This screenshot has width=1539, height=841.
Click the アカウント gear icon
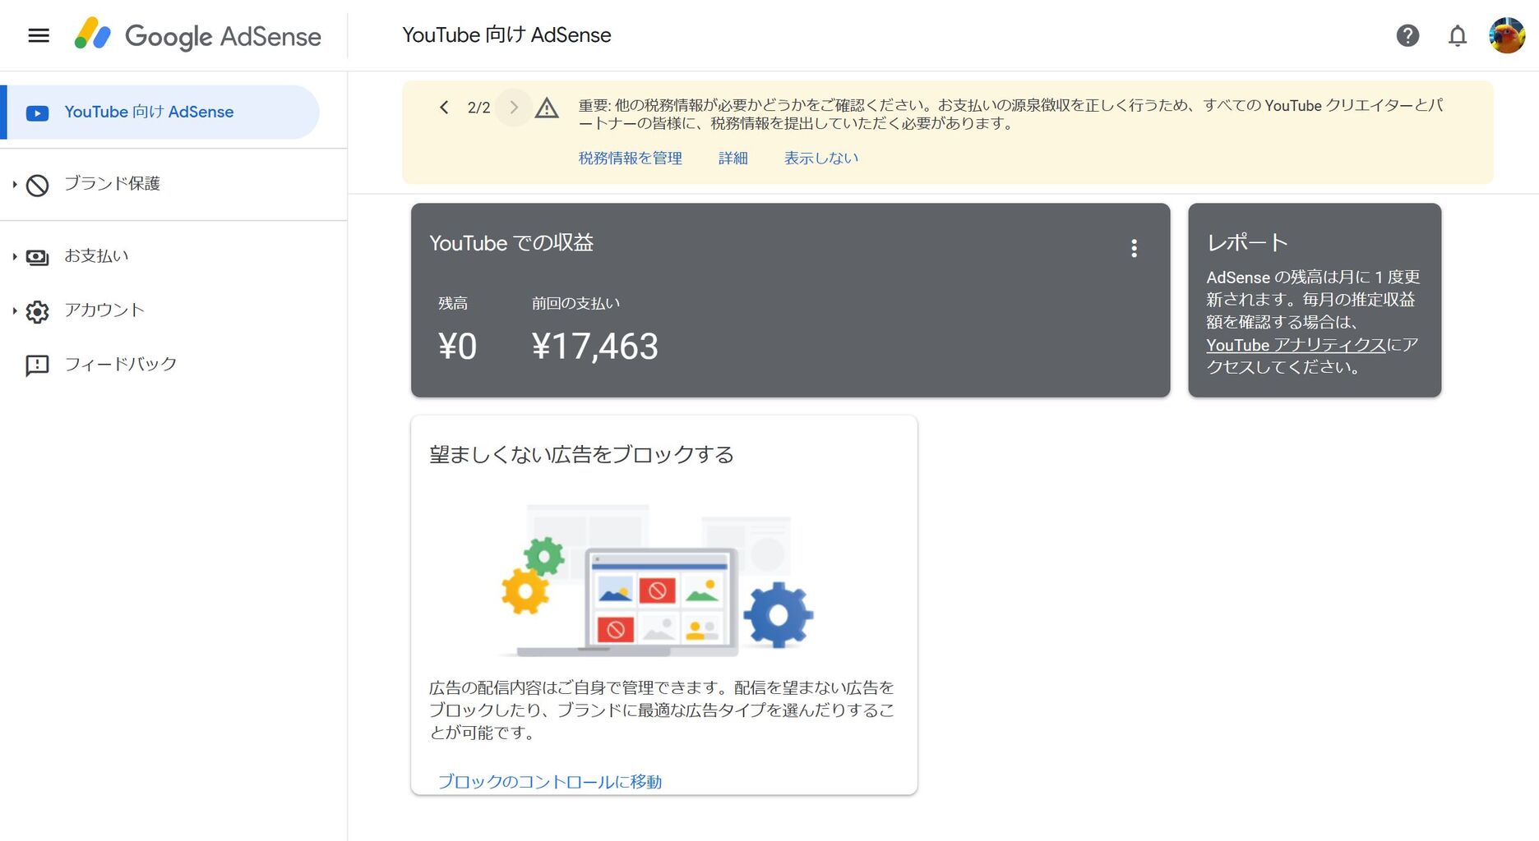(x=37, y=311)
